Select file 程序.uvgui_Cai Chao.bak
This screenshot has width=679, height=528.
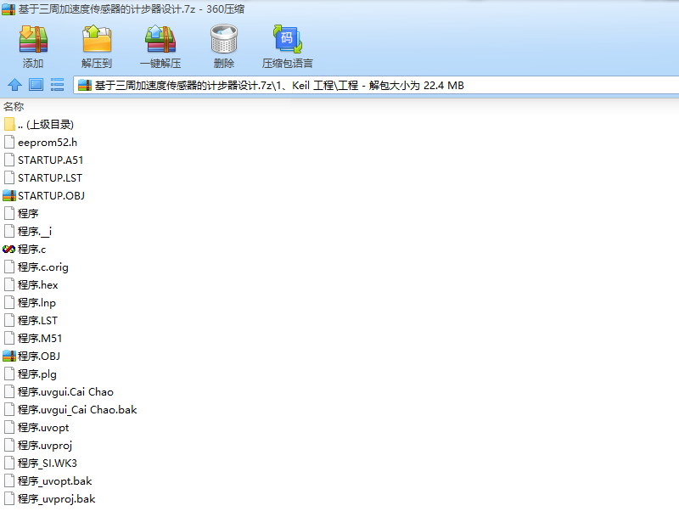pyautogui.click(x=70, y=410)
